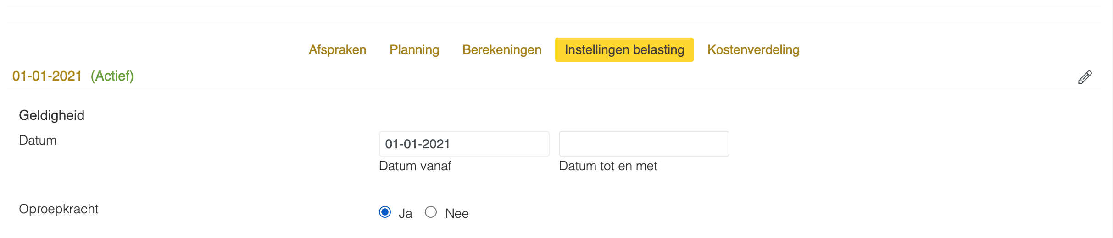Screen dimensions: 1113x238
Task: Click the green (Actief) status text
Action: 112,76
